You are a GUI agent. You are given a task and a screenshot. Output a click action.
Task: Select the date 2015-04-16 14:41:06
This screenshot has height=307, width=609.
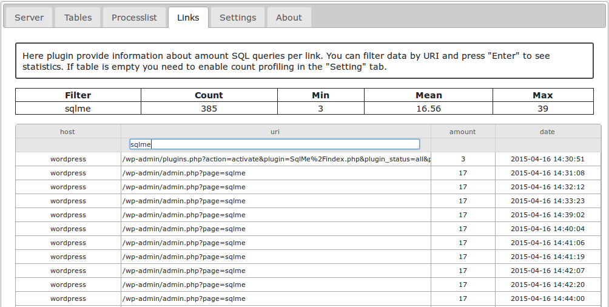(548, 243)
